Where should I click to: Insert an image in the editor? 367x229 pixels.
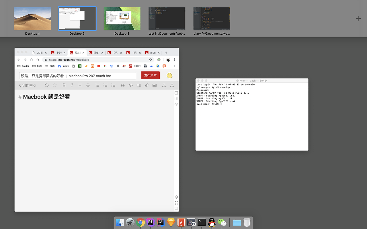tap(155, 85)
